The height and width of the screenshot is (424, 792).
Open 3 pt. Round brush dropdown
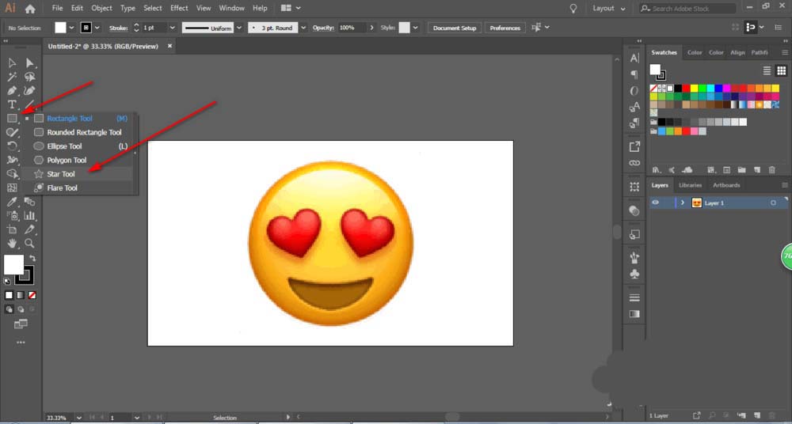[303, 28]
